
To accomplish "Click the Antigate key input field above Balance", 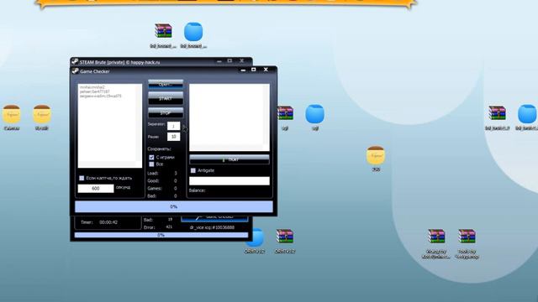I will point(229,181).
